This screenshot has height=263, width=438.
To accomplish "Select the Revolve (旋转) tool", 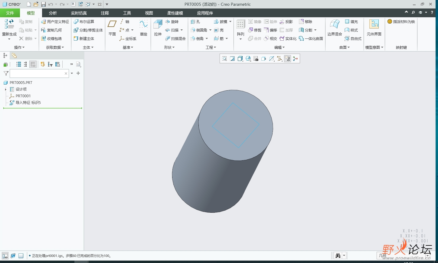I will (x=172, y=22).
